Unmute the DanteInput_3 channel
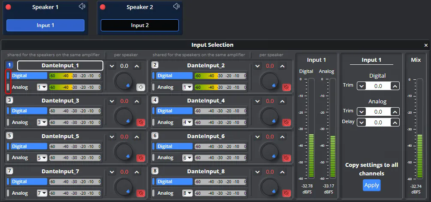 [141, 122]
